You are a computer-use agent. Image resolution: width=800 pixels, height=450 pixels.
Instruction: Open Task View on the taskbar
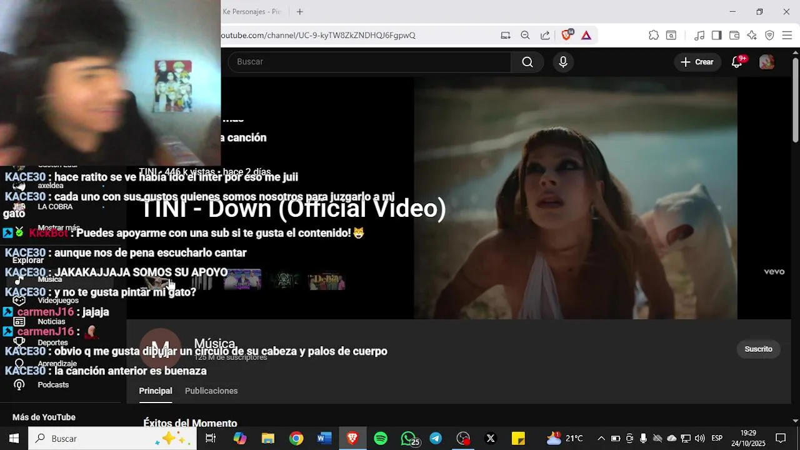pos(211,438)
